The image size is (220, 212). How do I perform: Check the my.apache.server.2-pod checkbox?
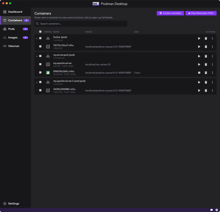(x=40, y=82)
